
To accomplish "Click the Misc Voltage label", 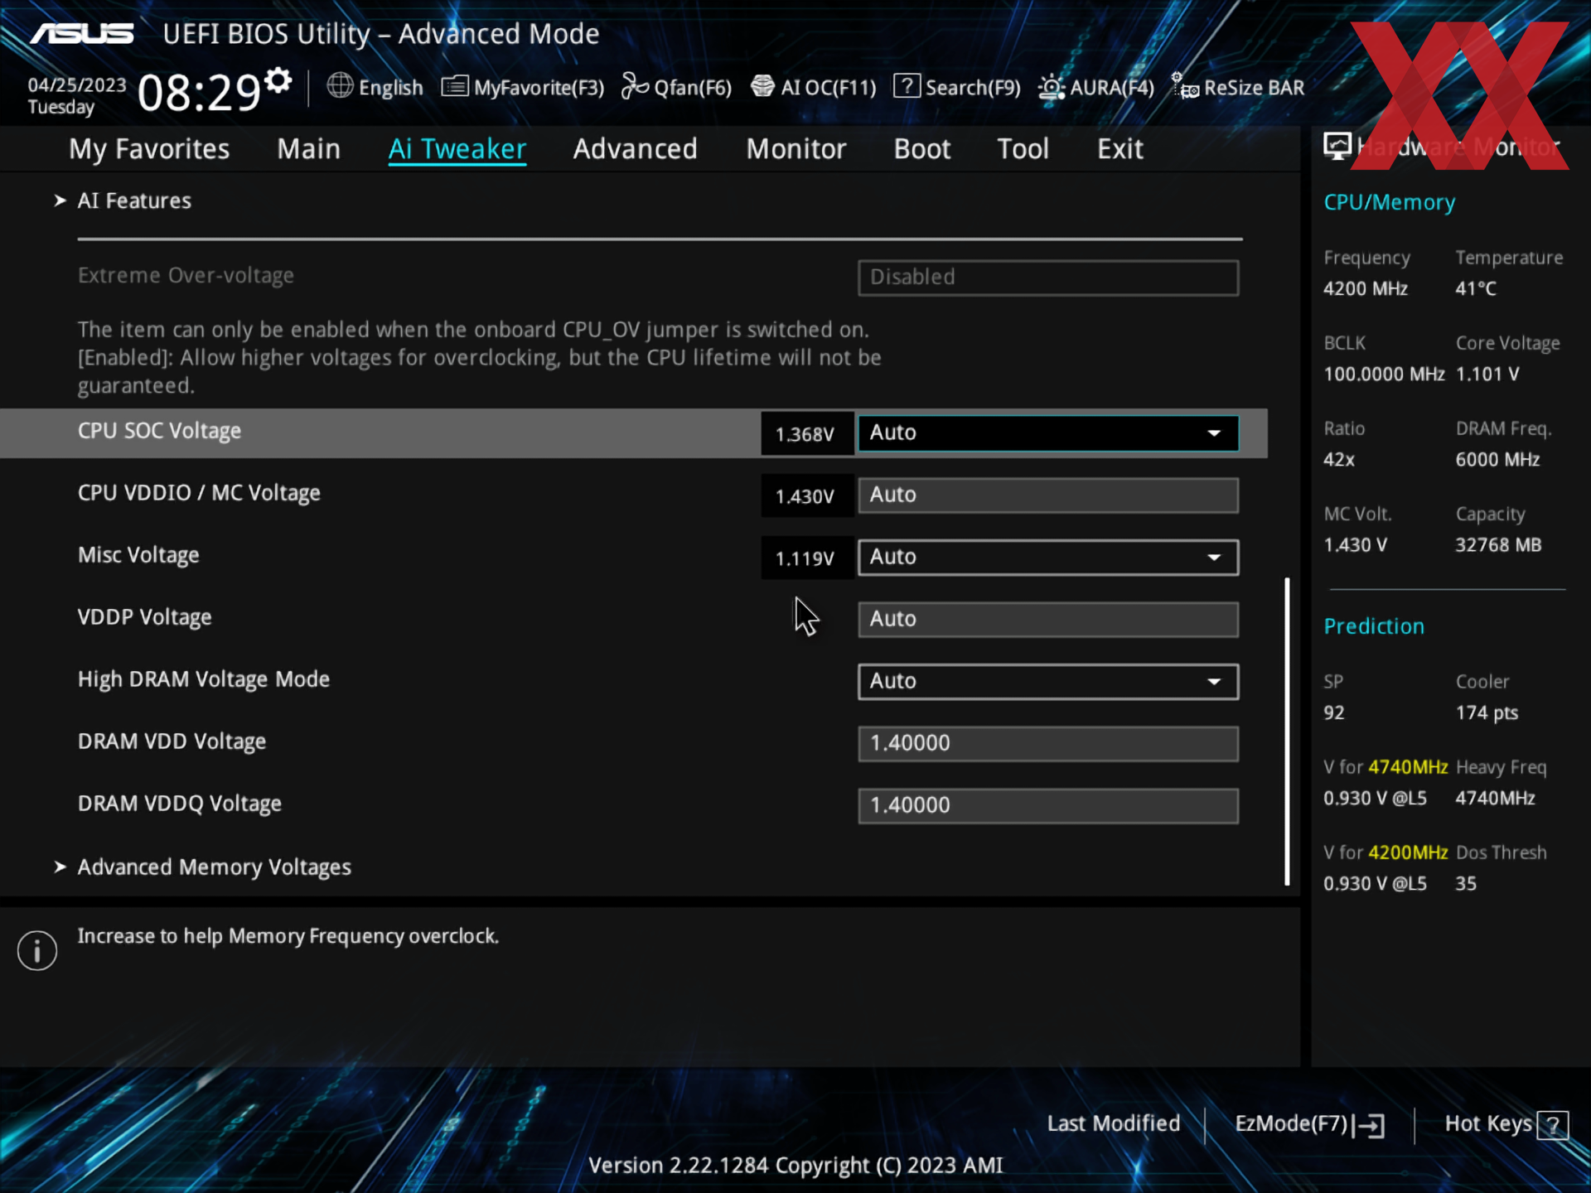I will tap(138, 555).
